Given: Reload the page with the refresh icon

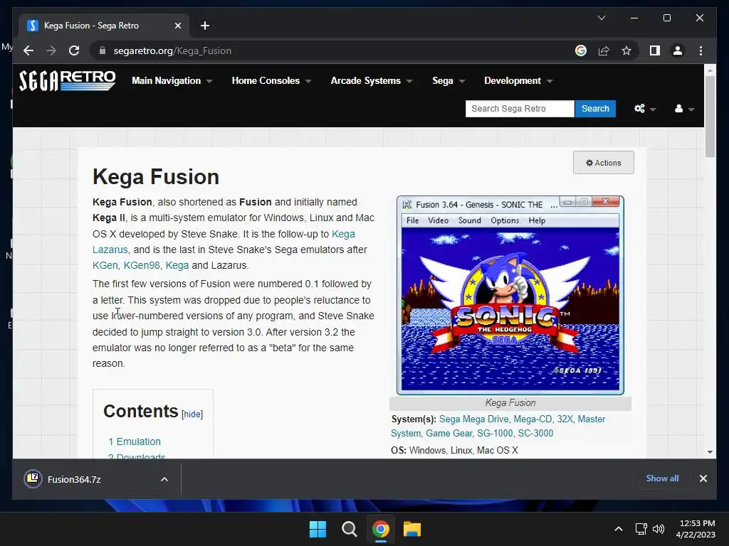Looking at the screenshot, I should point(74,50).
